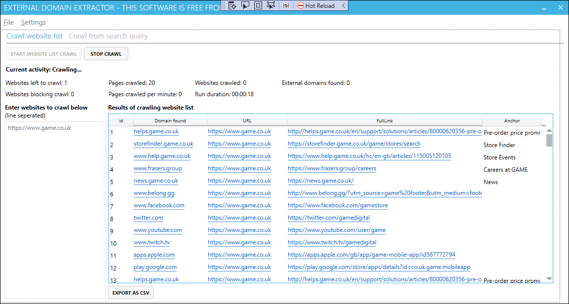Select Websites left to crawl: 1 text
This screenshot has width=569, height=304.
tap(37, 83)
